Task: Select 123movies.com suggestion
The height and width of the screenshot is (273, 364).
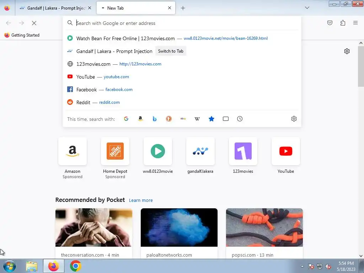Action: [x=182, y=64]
